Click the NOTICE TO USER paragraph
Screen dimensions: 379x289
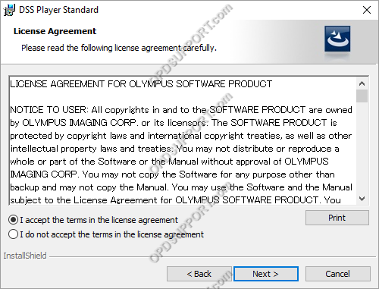pos(181,155)
